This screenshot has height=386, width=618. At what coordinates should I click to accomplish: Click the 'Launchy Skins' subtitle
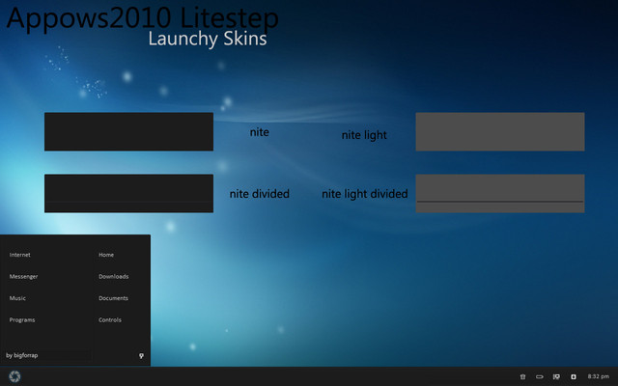208,39
